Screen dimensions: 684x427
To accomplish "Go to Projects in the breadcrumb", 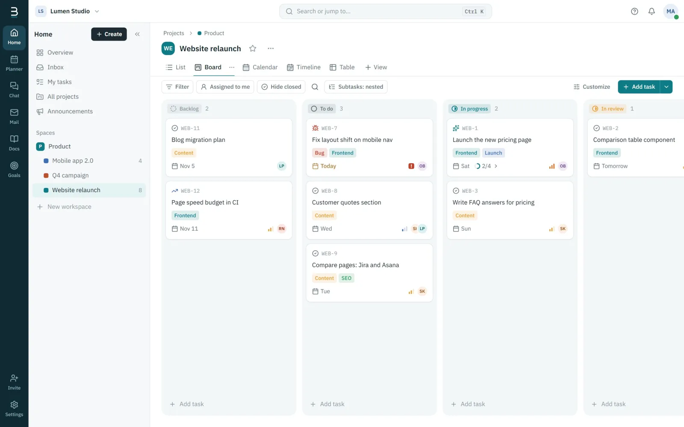I will pyautogui.click(x=174, y=33).
